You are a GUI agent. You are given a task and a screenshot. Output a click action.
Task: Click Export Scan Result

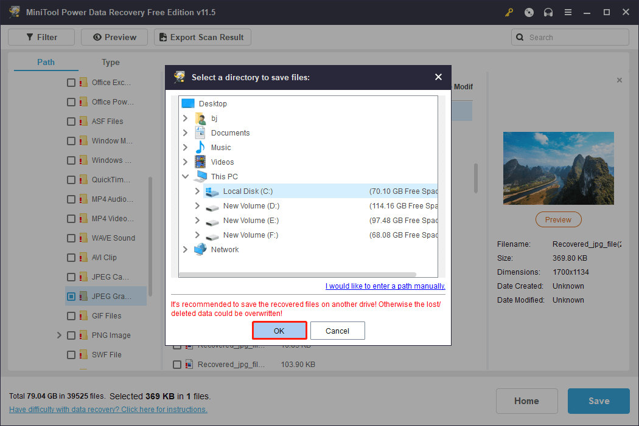[203, 37]
